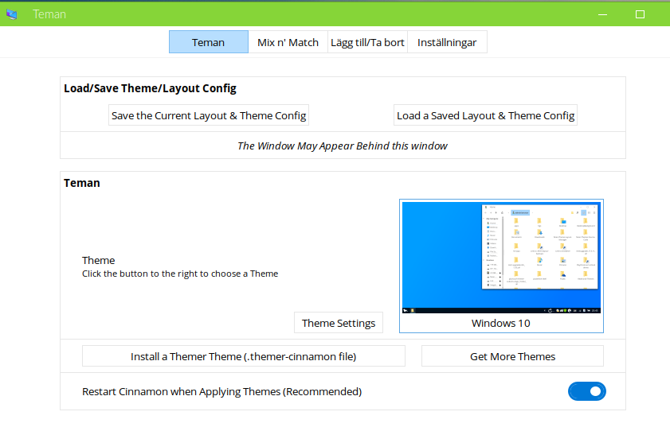
Task: Maximize the Teman window
Action: coord(640,14)
